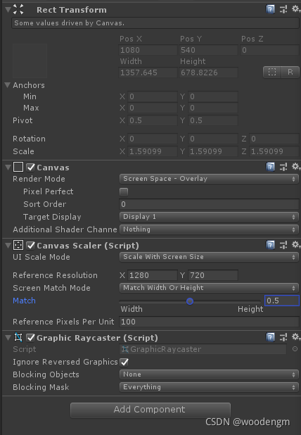Click the GraphicRaycaster script reference field
The height and width of the screenshot is (435, 301).
pos(203,349)
